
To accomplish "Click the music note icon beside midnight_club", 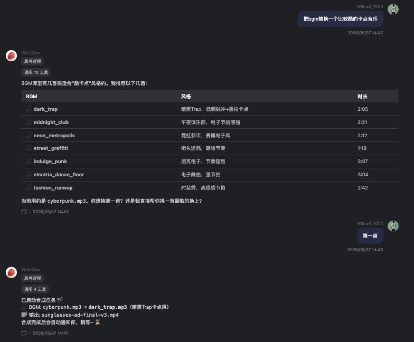I will click(x=29, y=122).
